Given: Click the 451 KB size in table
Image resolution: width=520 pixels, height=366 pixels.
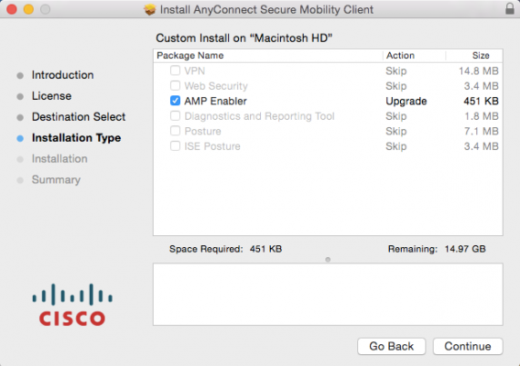Looking at the screenshot, I should click(481, 102).
